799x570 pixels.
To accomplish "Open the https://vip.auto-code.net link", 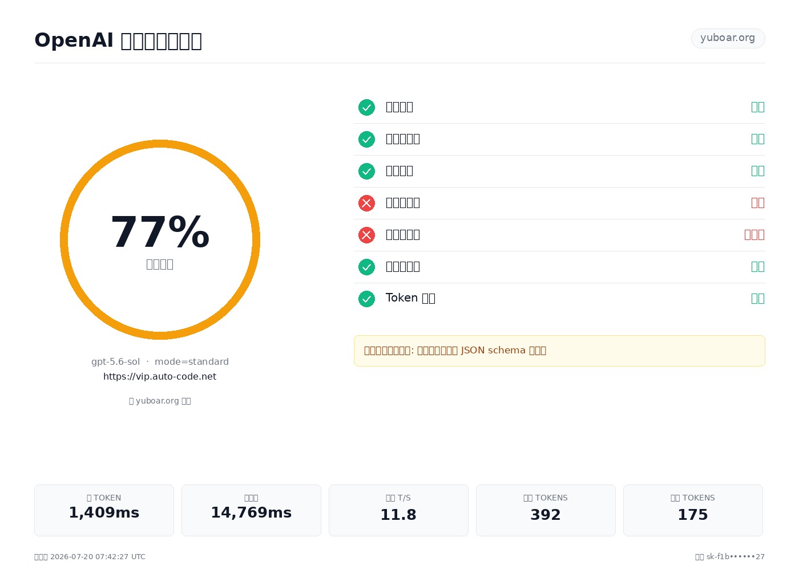I will point(160,377).
